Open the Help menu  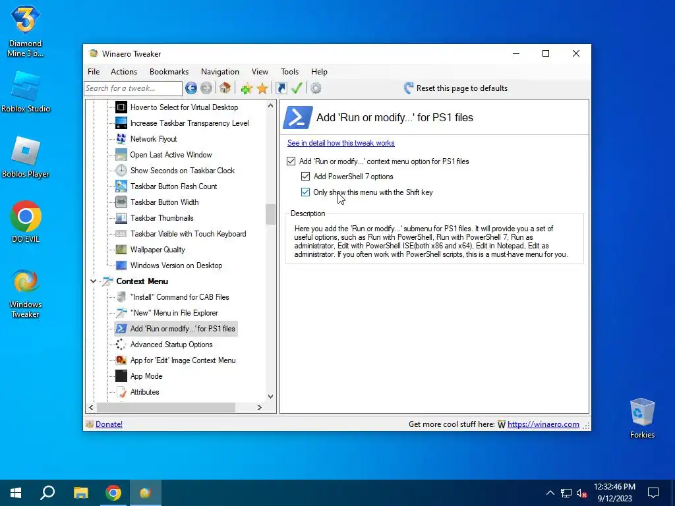[x=320, y=72]
